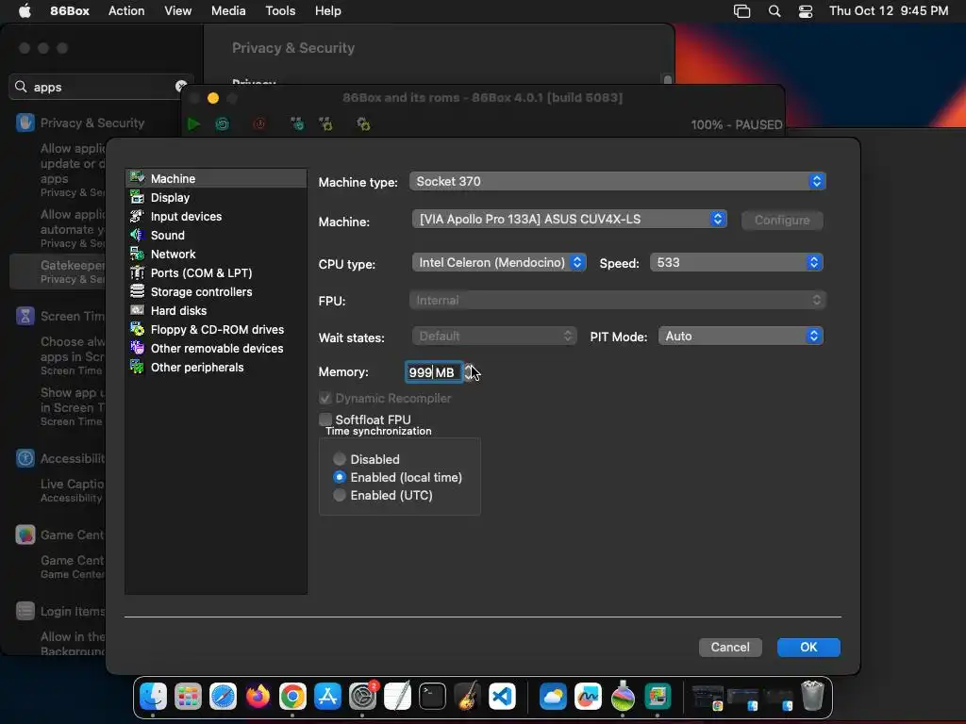
Task: Open GarageBand from the dock
Action: [468, 697]
